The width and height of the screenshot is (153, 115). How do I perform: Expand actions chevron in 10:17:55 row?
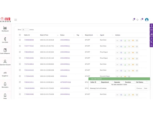117,47
